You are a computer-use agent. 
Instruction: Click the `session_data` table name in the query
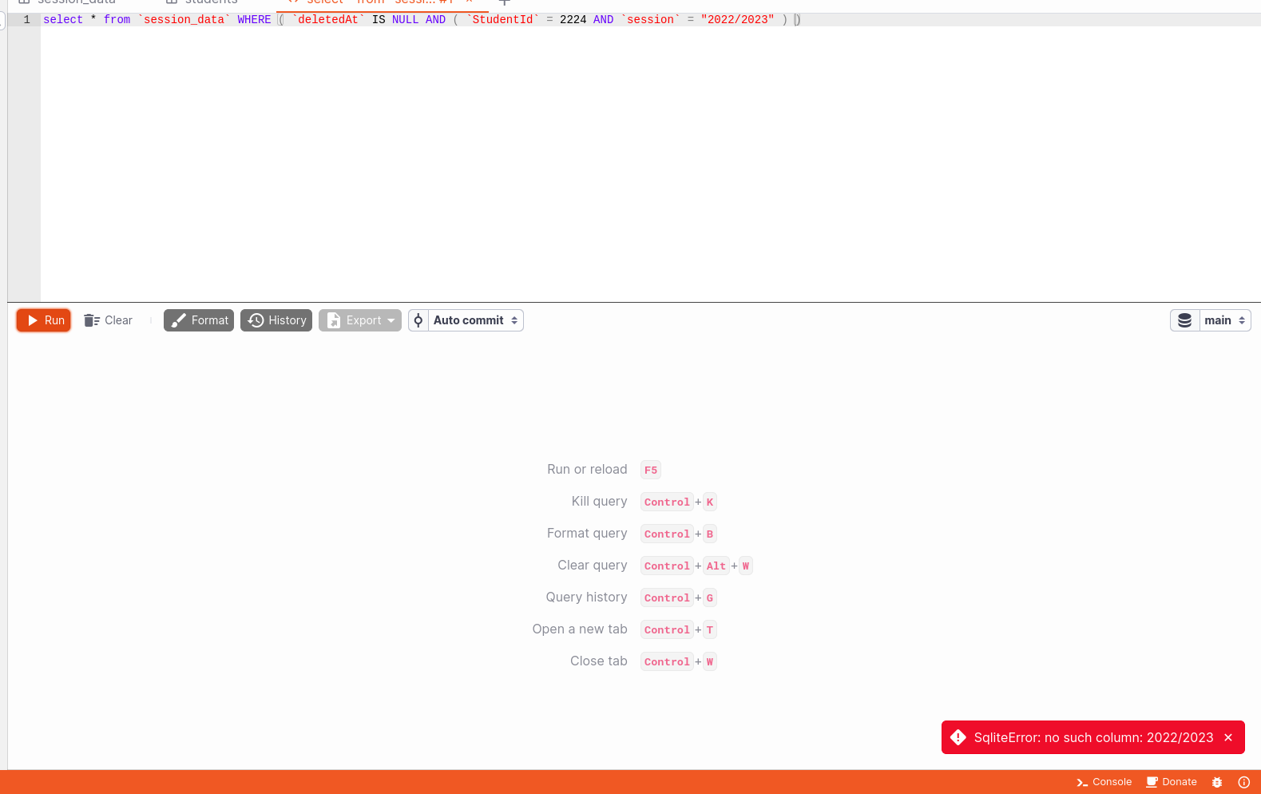tap(184, 20)
